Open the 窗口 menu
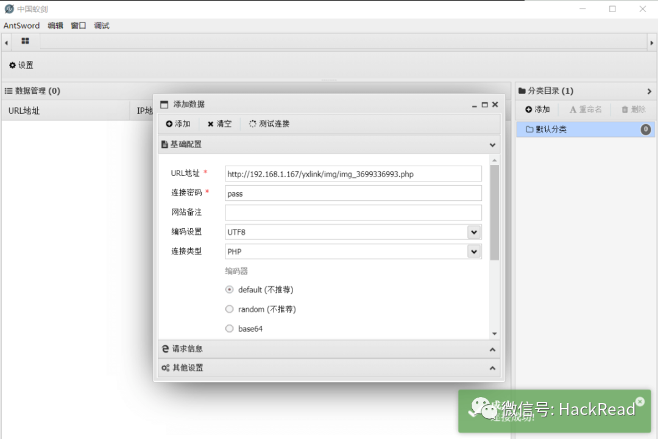Viewport: 658px width, 439px height. (x=79, y=26)
